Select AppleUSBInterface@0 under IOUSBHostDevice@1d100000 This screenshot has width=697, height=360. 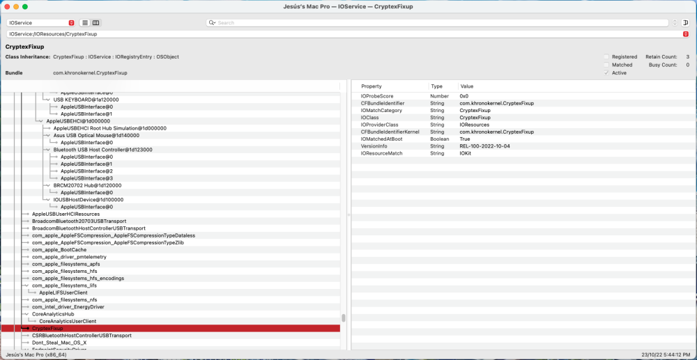pyautogui.click(x=86, y=207)
